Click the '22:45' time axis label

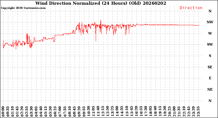189,112
